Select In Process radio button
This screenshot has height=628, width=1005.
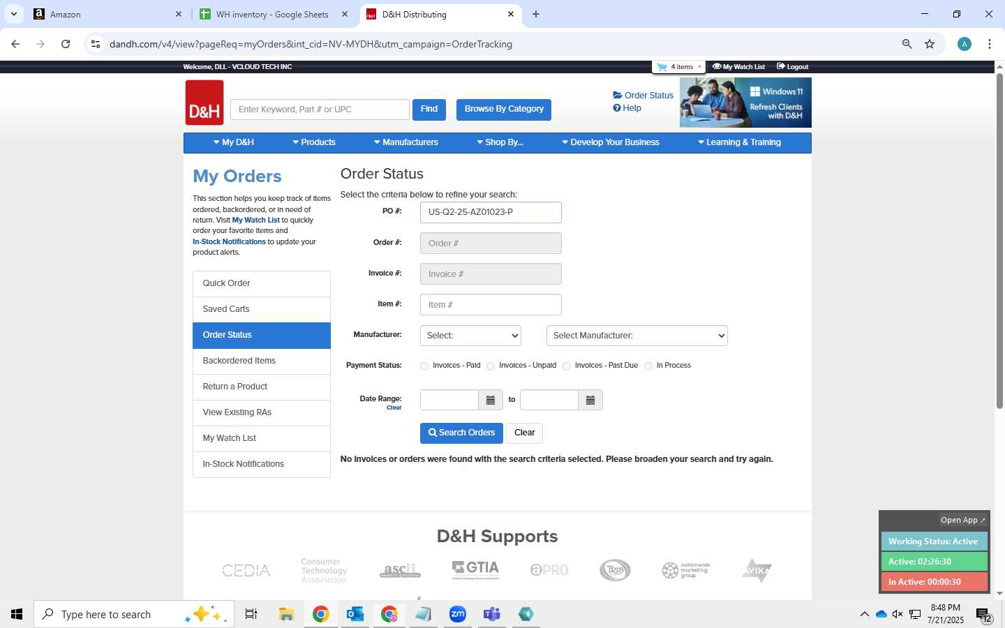pyautogui.click(x=648, y=366)
